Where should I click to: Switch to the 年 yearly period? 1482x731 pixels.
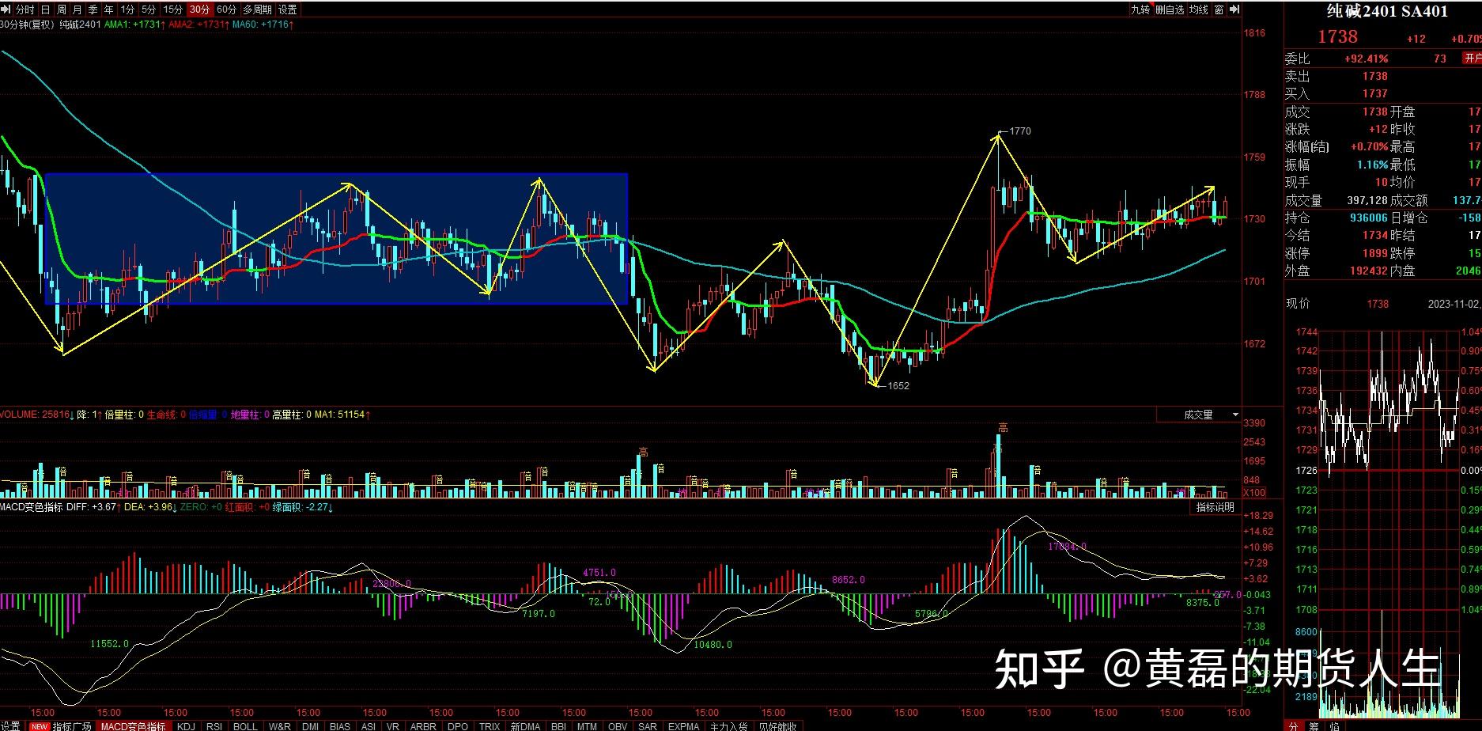(x=108, y=9)
